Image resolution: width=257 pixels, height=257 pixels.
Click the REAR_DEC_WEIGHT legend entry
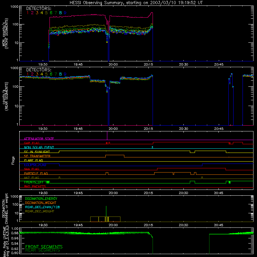tap(40, 211)
